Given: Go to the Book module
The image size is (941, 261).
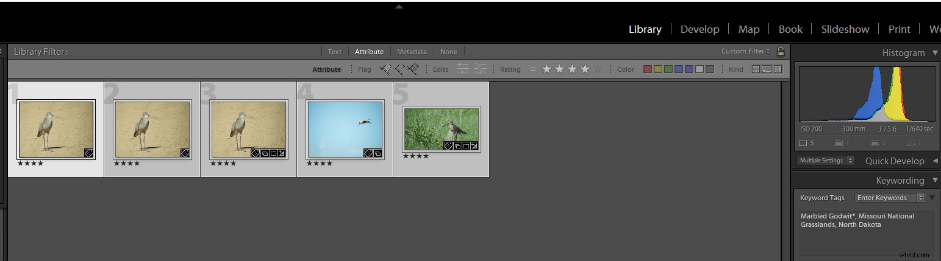Looking at the screenshot, I should [x=791, y=29].
